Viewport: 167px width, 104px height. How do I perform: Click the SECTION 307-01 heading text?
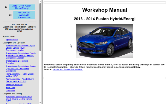[x=20, y=28]
